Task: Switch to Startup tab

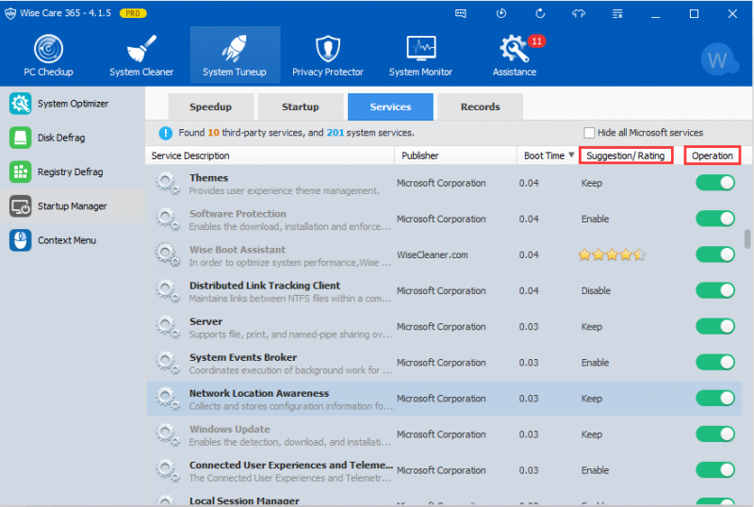Action: tap(300, 106)
